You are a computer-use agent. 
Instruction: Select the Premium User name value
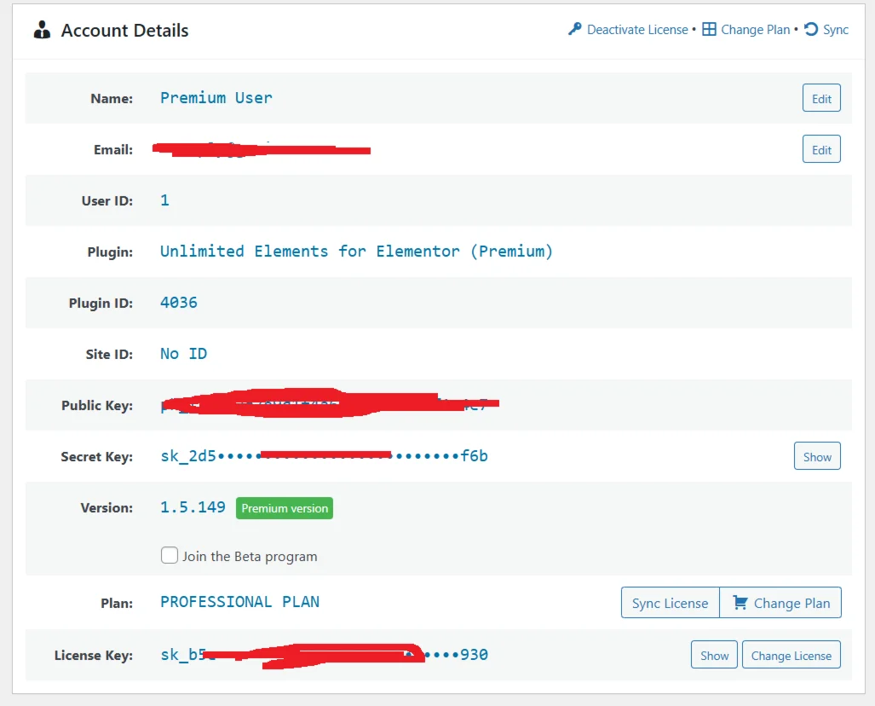point(216,98)
